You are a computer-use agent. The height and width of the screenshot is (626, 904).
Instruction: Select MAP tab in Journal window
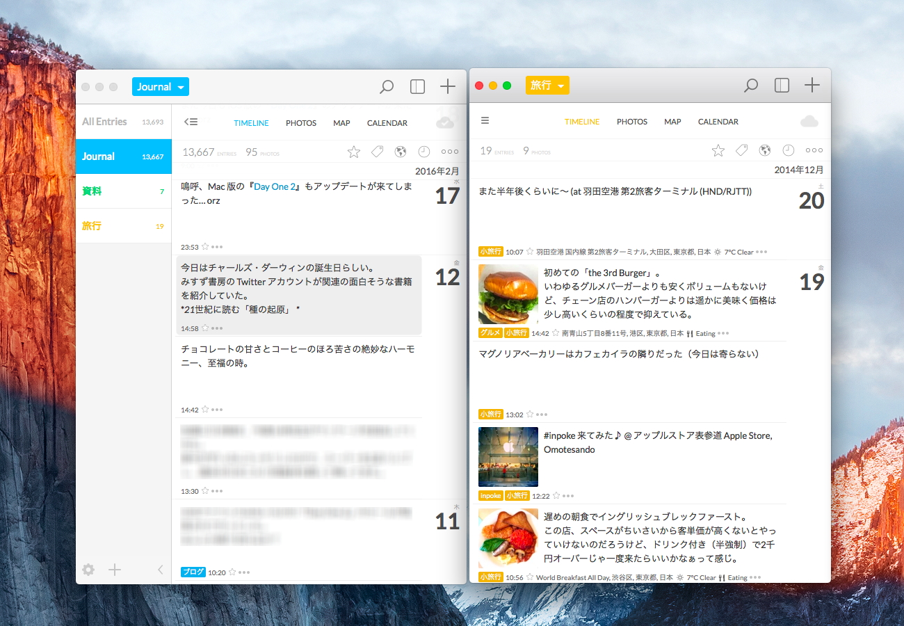(341, 123)
